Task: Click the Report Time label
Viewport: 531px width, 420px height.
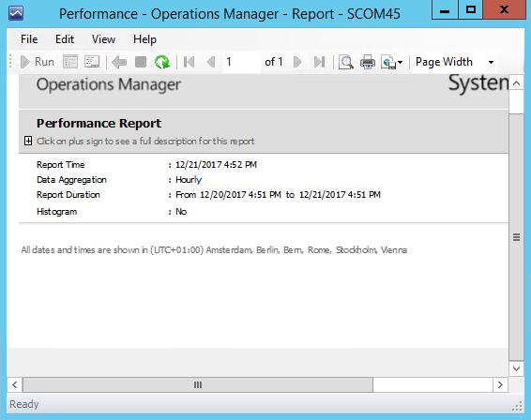Action: [x=61, y=165]
